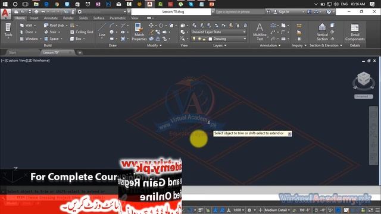Image resolution: width=381 pixels, height=214 pixels.
Task: Select the Multiline Text tool
Action: click(x=260, y=32)
